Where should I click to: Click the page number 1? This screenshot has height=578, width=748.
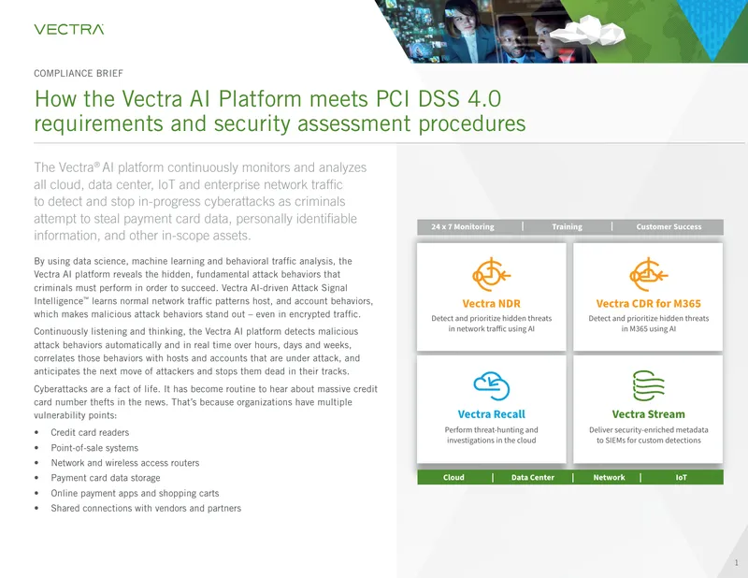click(x=736, y=563)
